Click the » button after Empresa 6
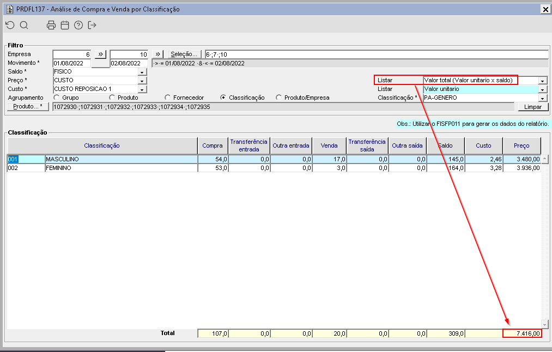This screenshot has height=352, width=552. pyautogui.click(x=100, y=54)
